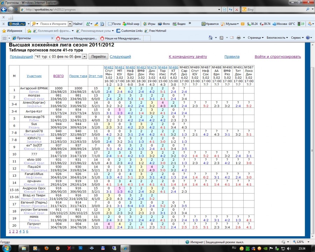Click the Игры toolbar button
This screenshot has width=315, height=252.
tap(149, 24)
